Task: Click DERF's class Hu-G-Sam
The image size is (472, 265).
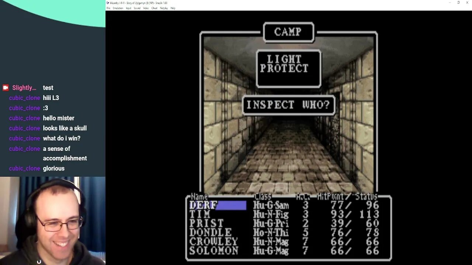Action: pos(271,205)
